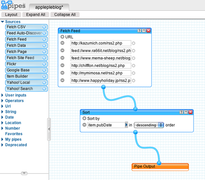Open field picker arrow for item.pubDate
The width and height of the screenshot is (205, 180).
point(126,125)
